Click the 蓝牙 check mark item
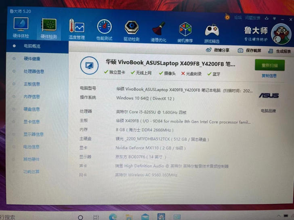This screenshot has width=294, height=220. click(x=214, y=74)
